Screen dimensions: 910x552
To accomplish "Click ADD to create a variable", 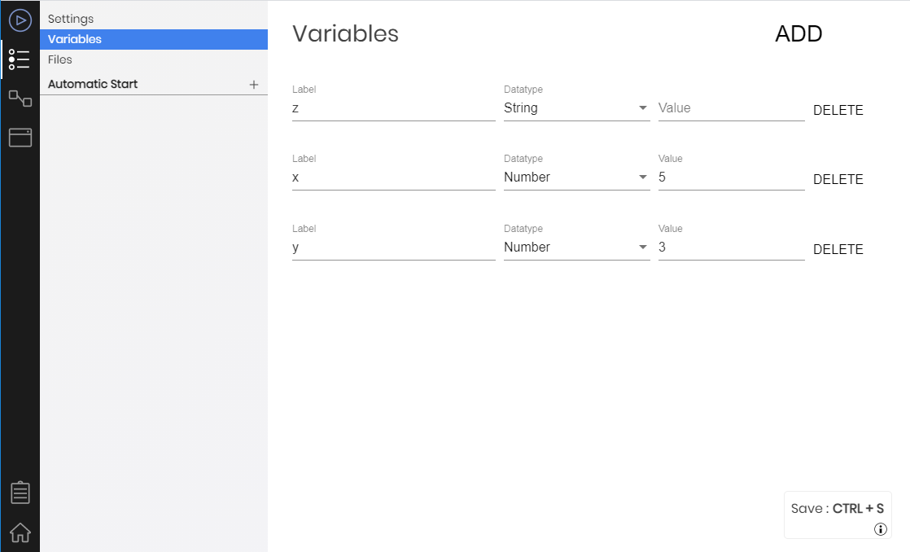I will tap(798, 33).
